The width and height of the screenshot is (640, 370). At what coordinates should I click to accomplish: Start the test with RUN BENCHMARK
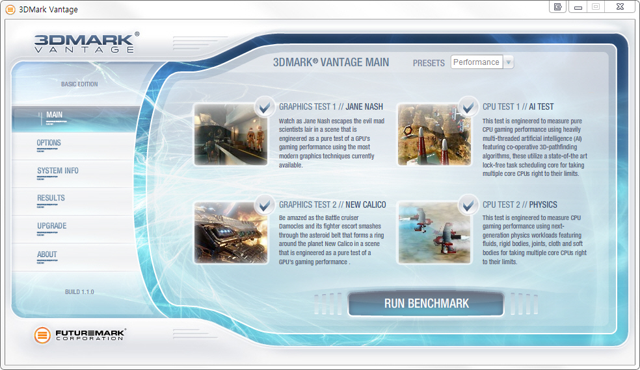[x=426, y=304]
